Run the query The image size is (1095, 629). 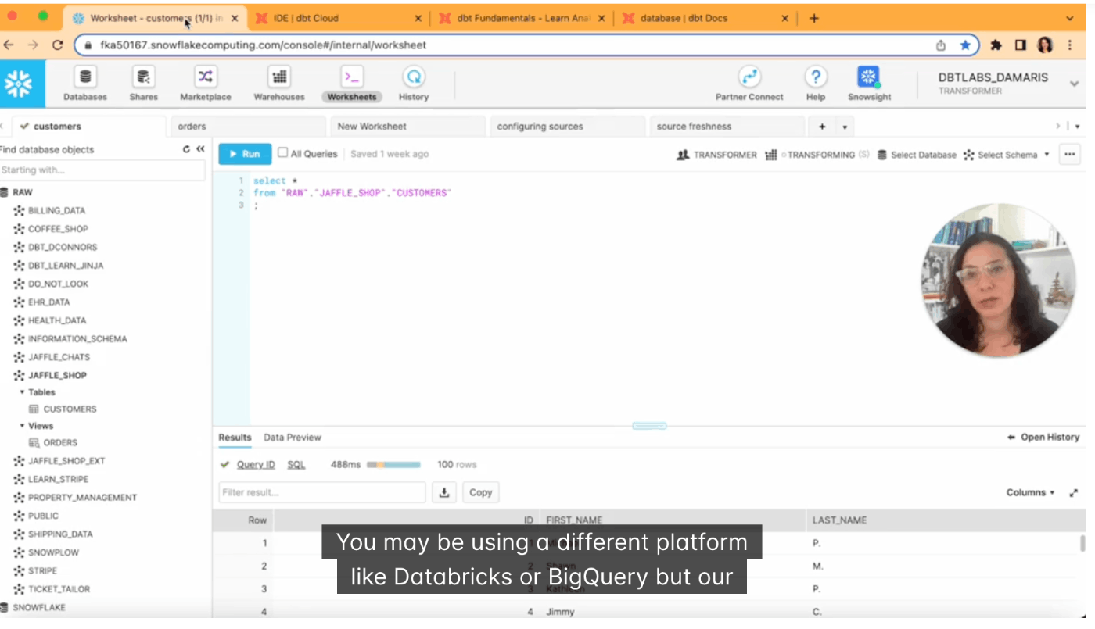pos(245,154)
